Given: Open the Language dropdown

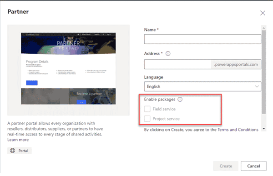Looking at the screenshot, I should [x=202, y=86].
